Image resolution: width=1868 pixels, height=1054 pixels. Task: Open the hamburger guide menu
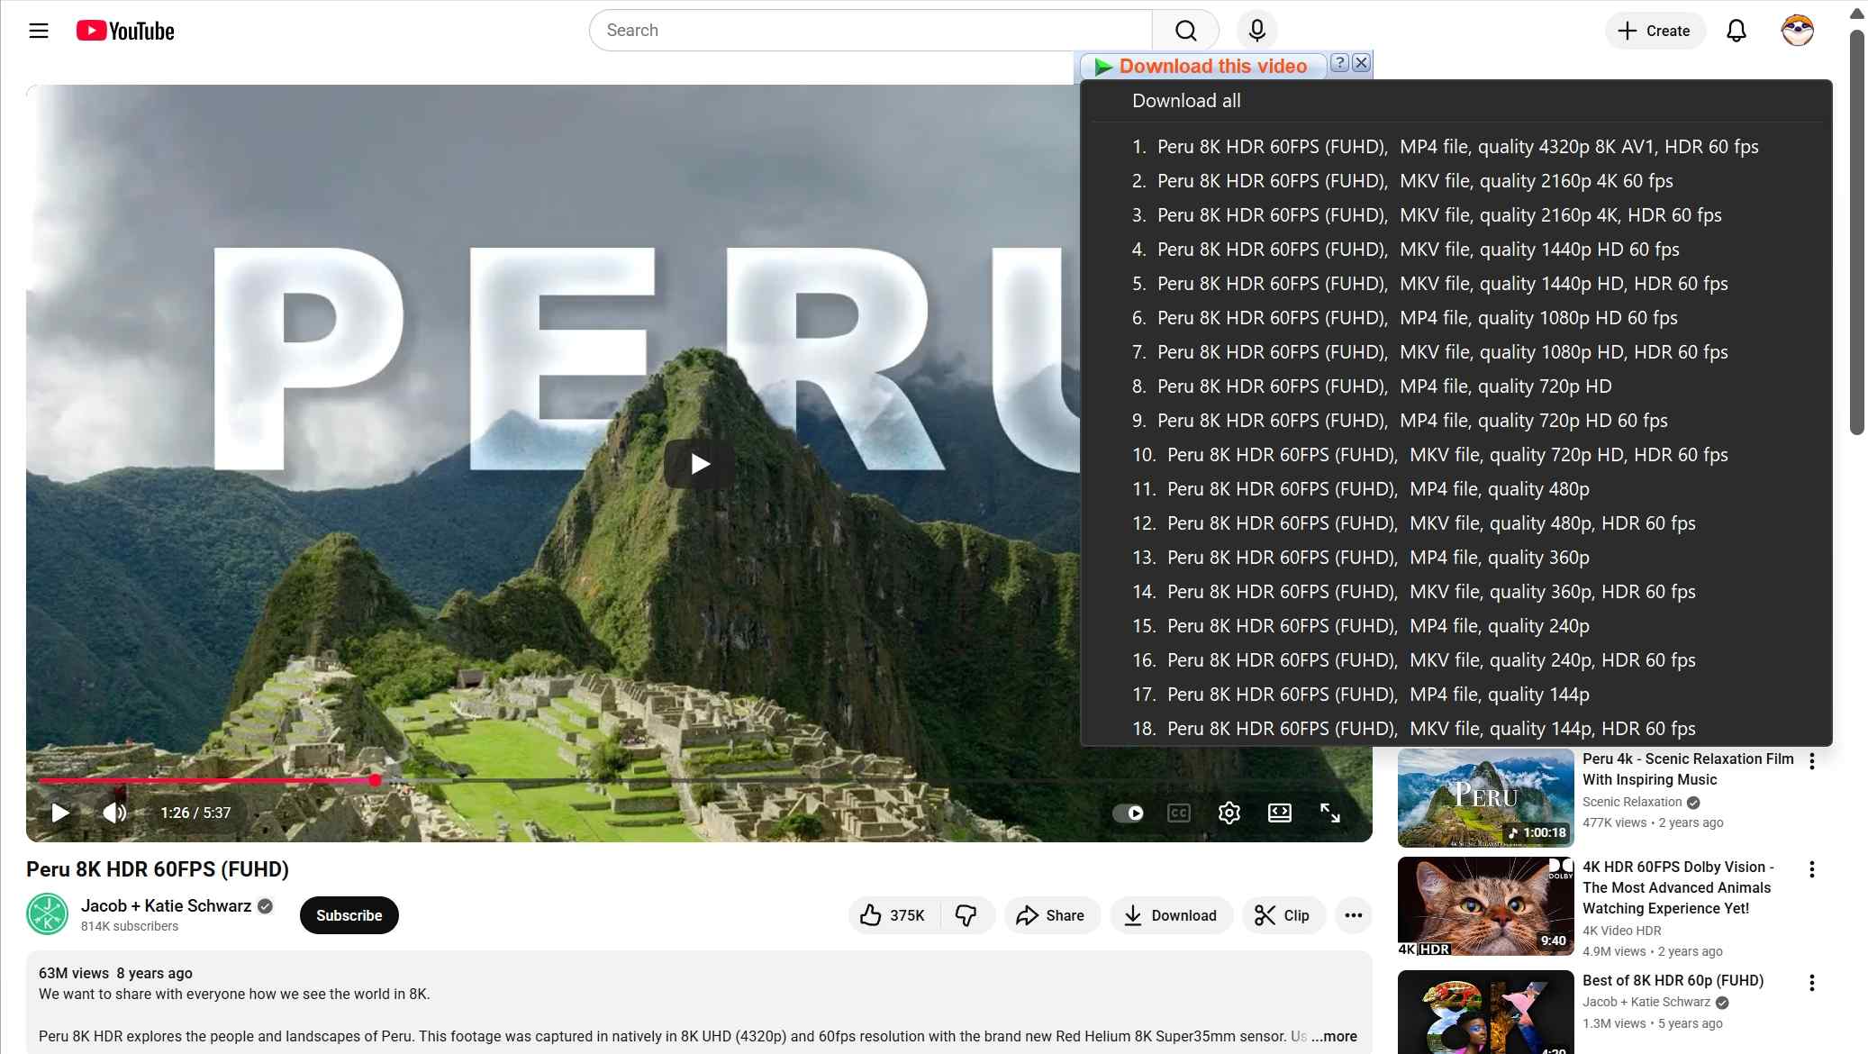39,31
